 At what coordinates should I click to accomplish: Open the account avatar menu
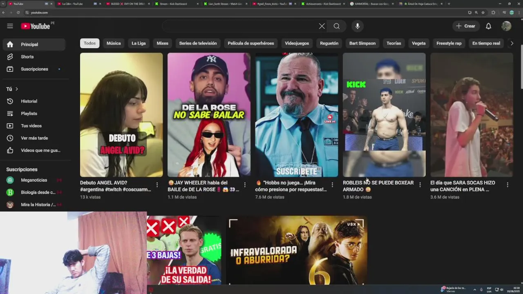(x=506, y=26)
